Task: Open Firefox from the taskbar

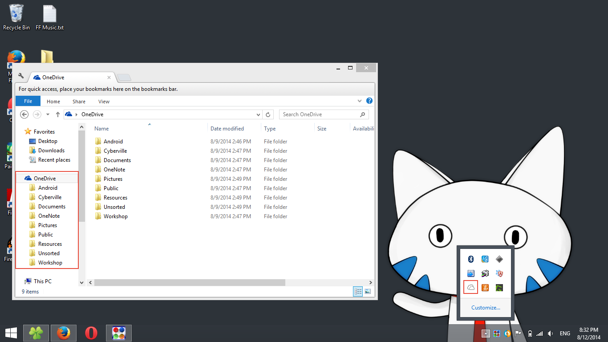Action: 64,333
